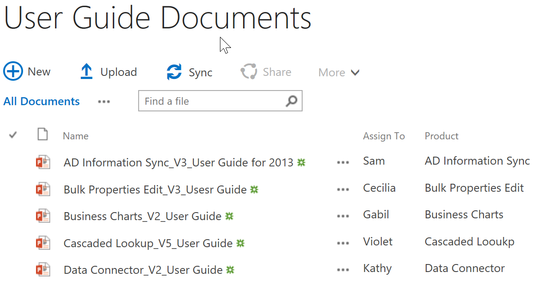This screenshot has height=284, width=535.
Task: Open ellipsis menu for Bulk Properties Edit guide
Action: click(343, 189)
